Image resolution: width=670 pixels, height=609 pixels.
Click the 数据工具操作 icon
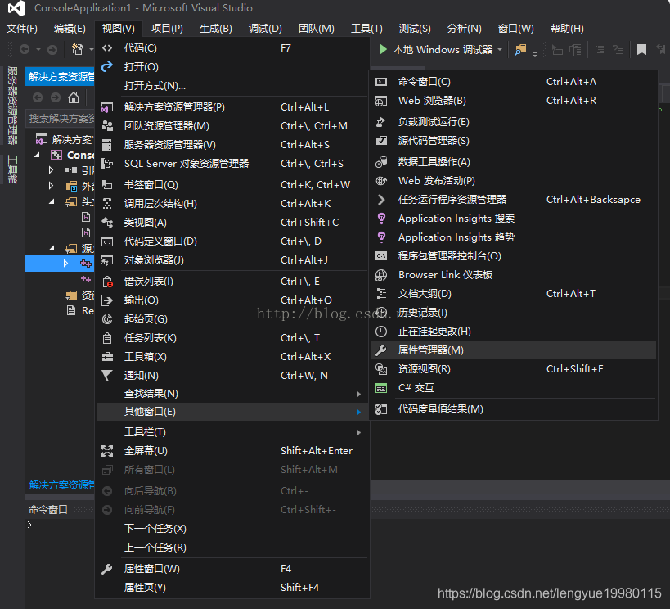pyautogui.click(x=381, y=162)
